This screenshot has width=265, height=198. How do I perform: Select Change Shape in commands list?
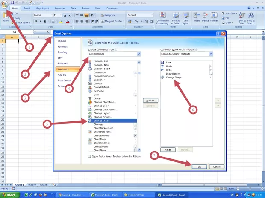click(x=112, y=121)
